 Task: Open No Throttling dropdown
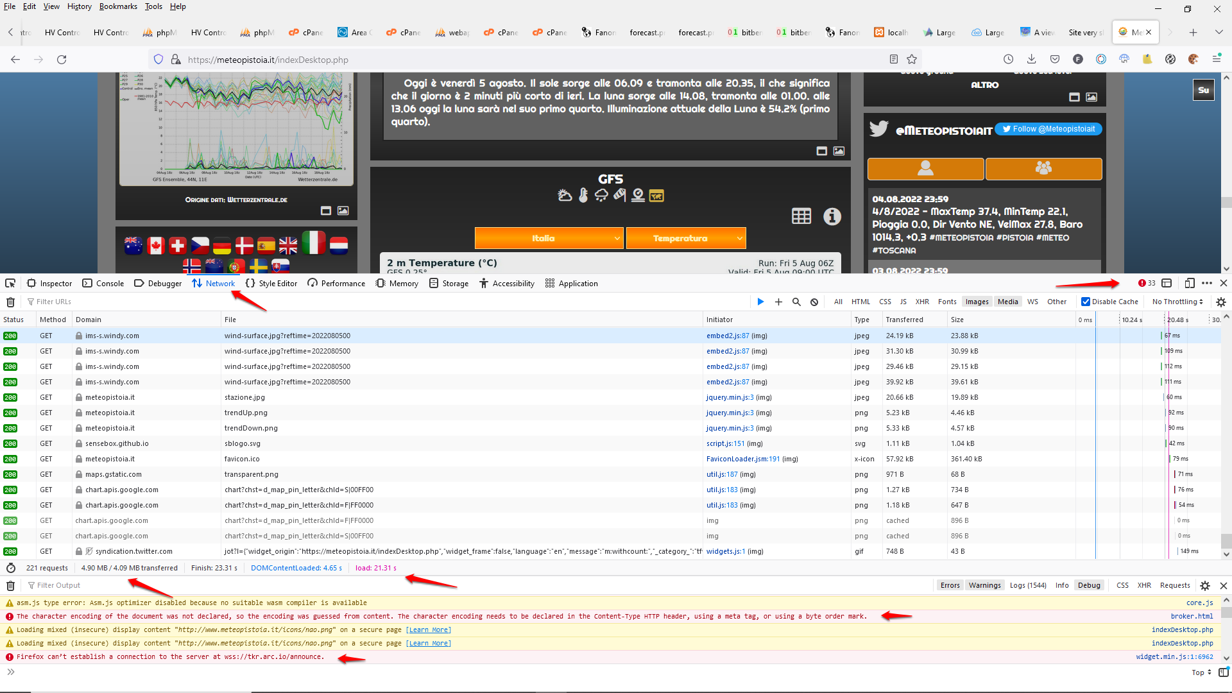click(1177, 302)
